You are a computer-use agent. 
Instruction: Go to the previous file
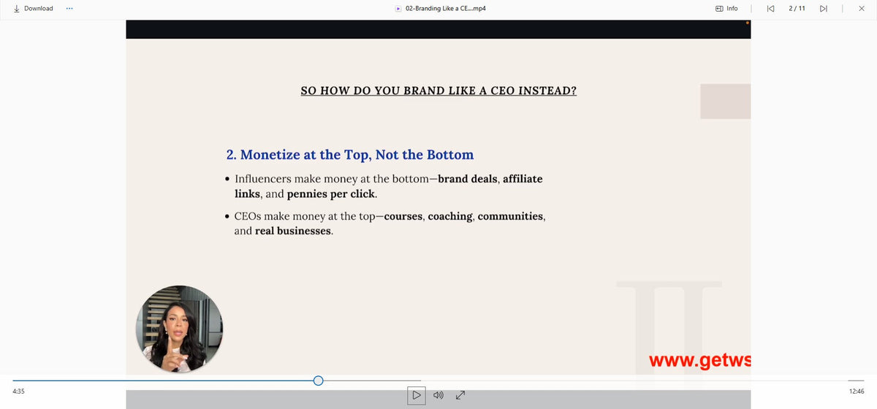point(770,9)
